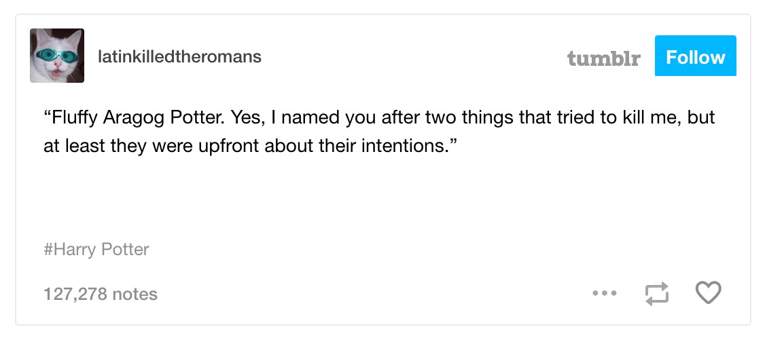Click the words "at least" on the second line
Screen dimensions: 765x342
coord(73,146)
